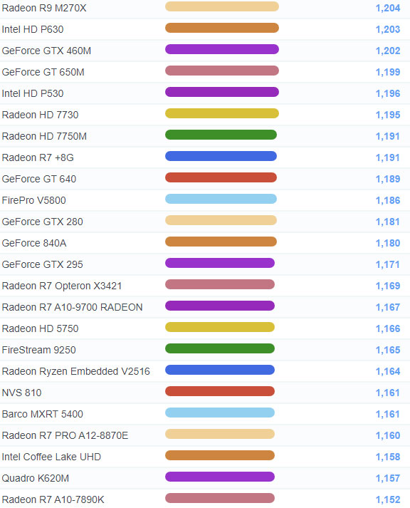Image resolution: width=410 pixels, height=508 pixels.
Task: Click the score 1,171
Action: [x=388, y=265]
